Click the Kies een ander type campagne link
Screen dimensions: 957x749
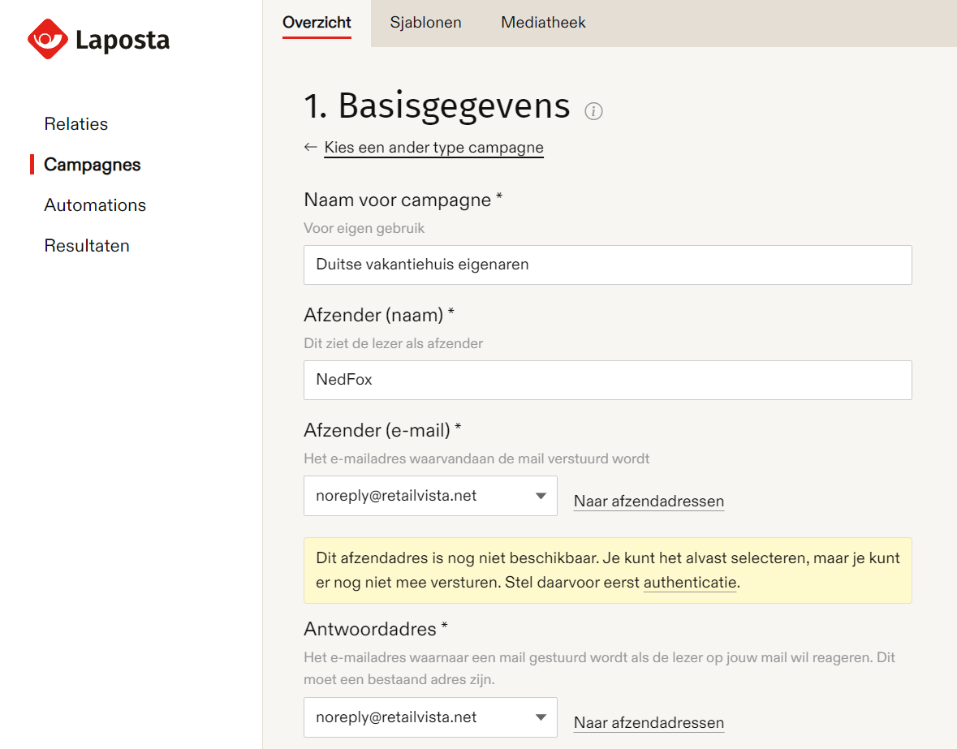[433, 147]
